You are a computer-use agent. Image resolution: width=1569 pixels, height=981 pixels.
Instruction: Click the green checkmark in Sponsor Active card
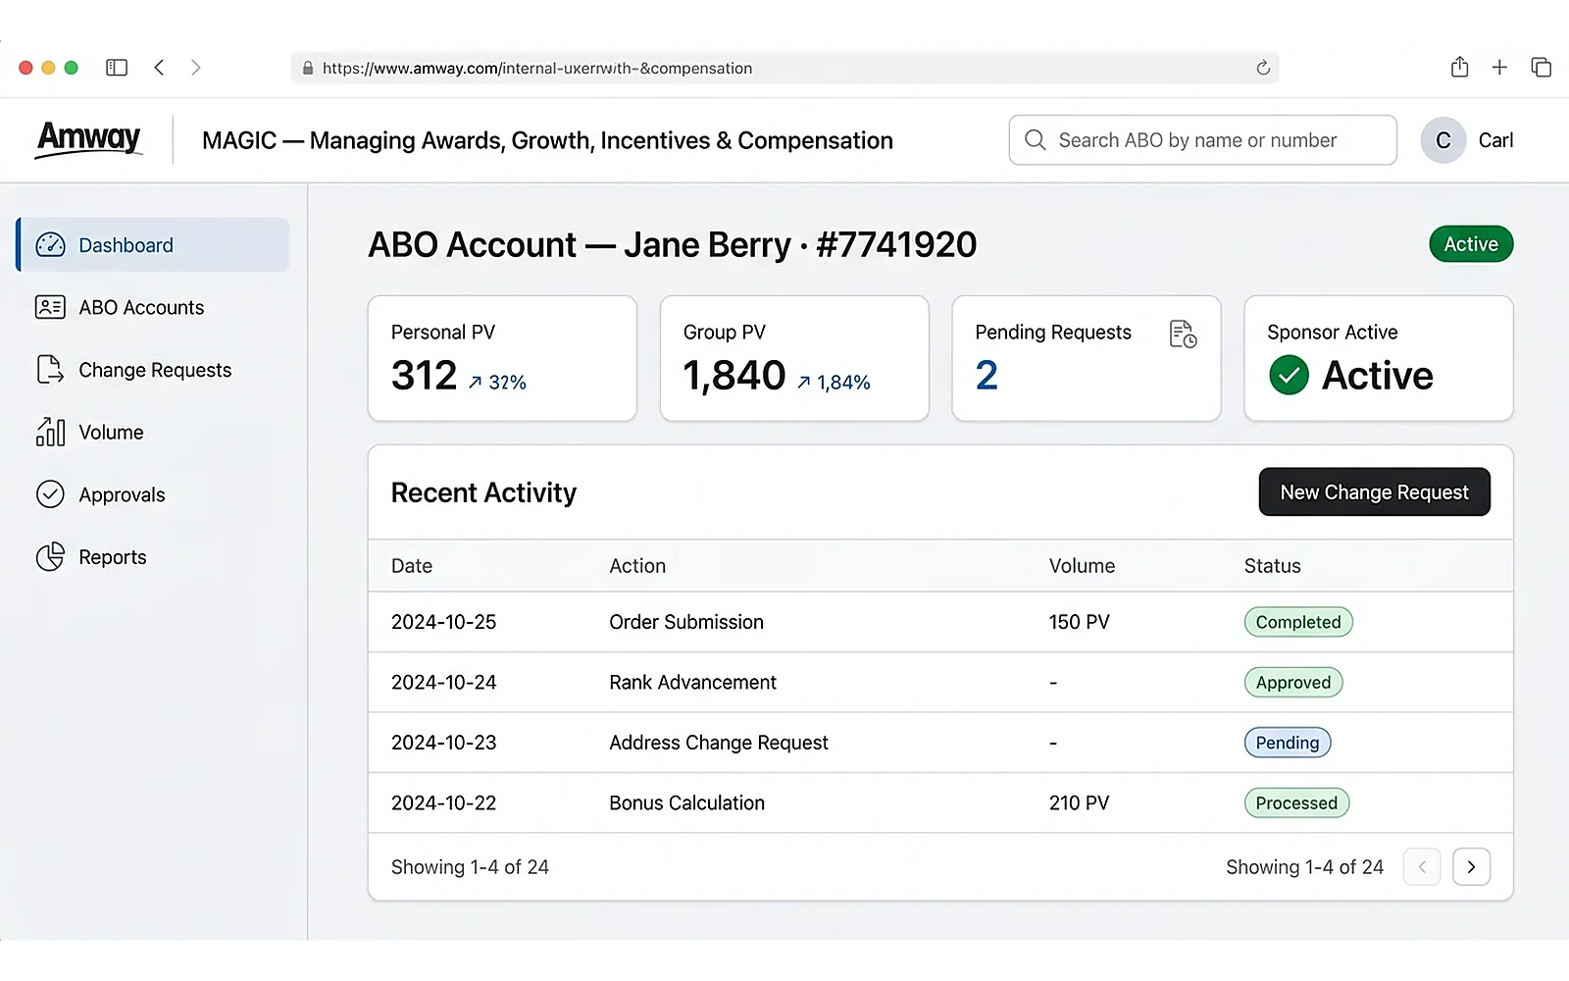tap(1289, 375)
